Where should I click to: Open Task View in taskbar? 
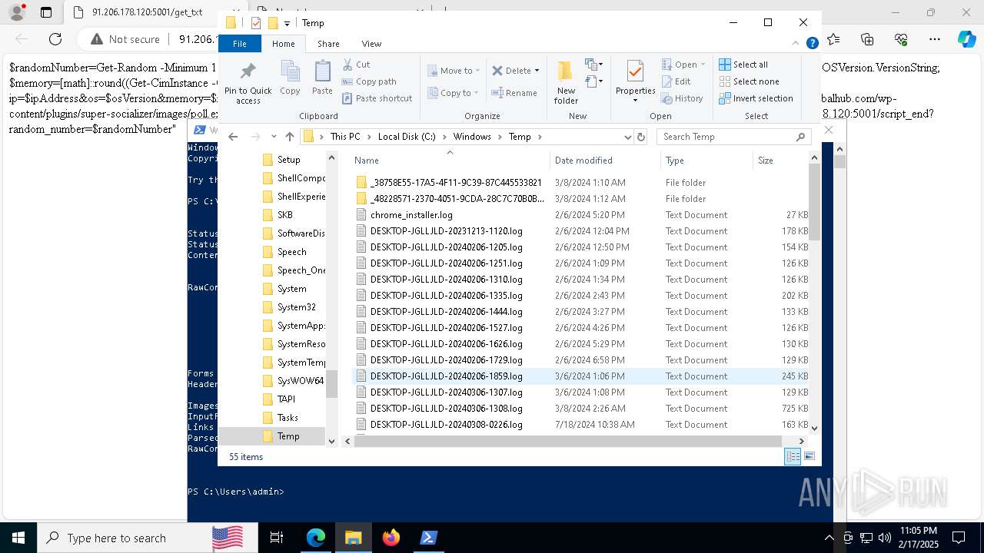[277, 538]
